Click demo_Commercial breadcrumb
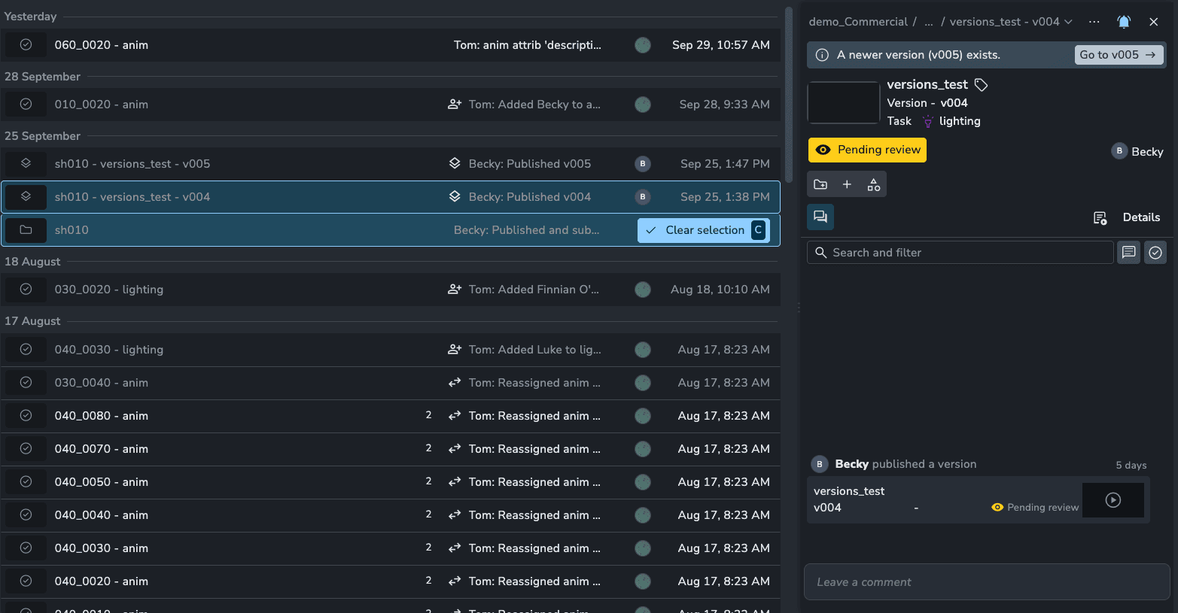This screenshot has width=1178, height=613. click(858, 22)
